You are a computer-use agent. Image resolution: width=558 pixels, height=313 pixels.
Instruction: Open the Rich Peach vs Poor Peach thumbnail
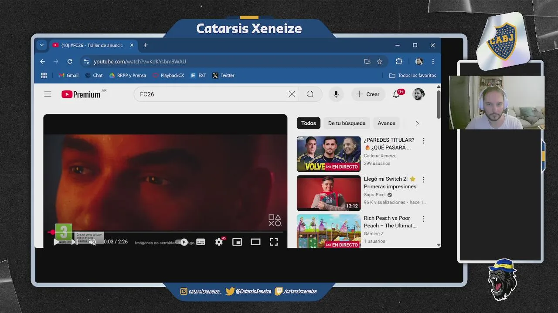coord(329,231)
